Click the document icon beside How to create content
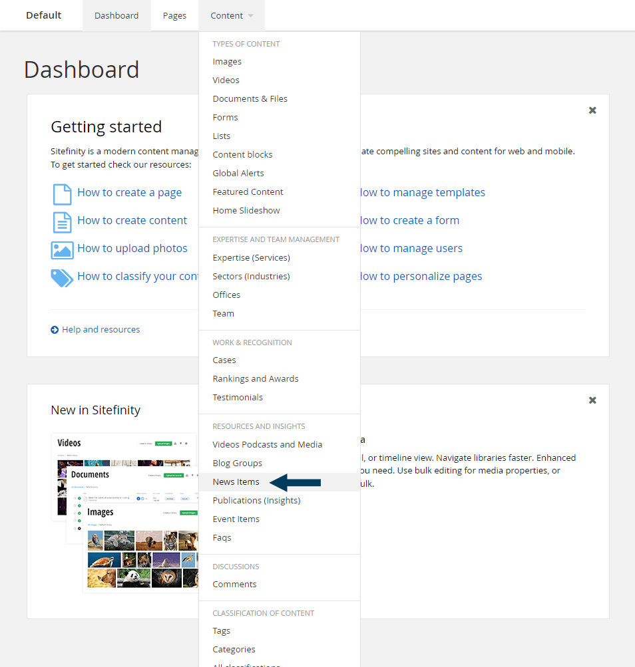The image size is (635, 667). (62, 223)
